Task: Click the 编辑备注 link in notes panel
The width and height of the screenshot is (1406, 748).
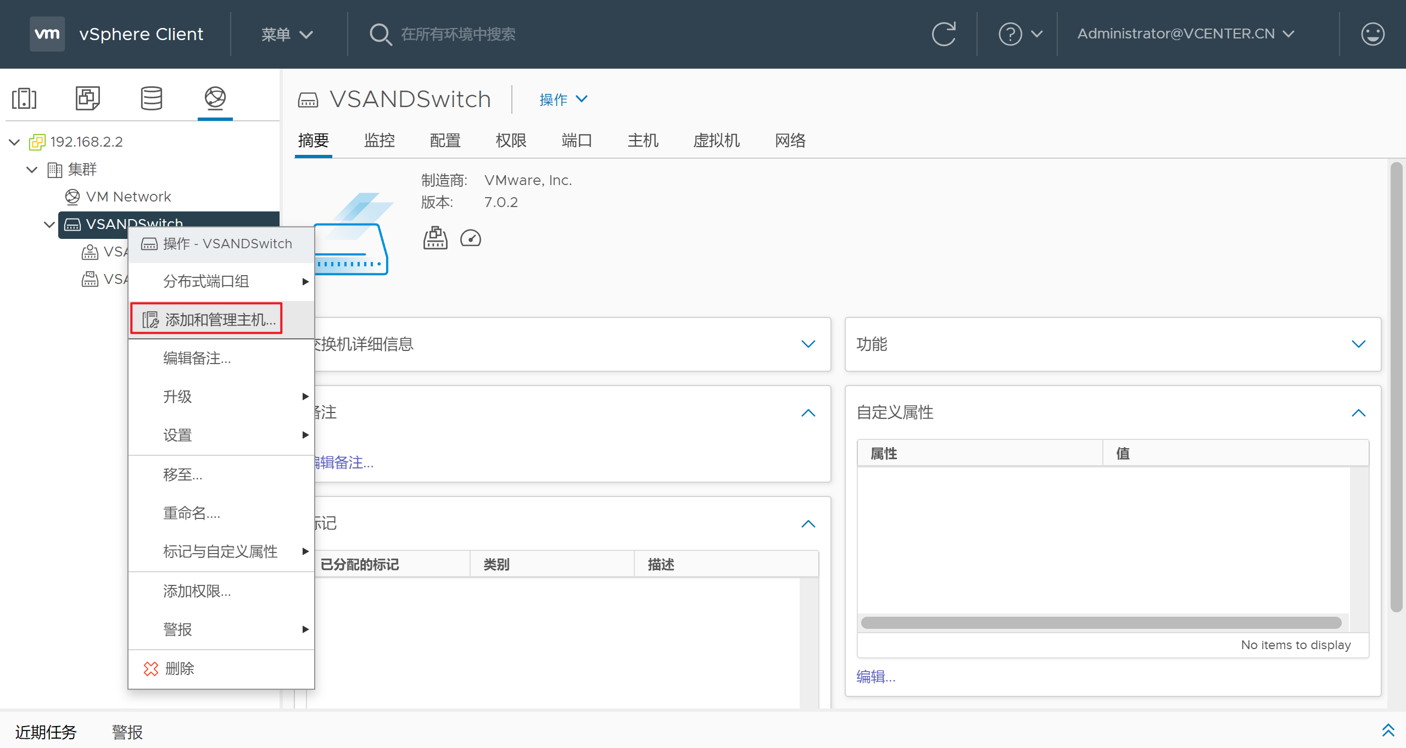Action: pos(344,463)
